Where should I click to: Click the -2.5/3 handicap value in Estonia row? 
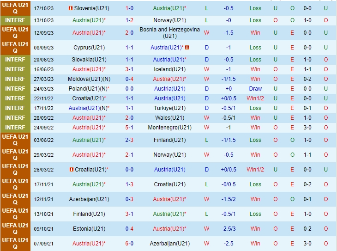pos(228,229)
